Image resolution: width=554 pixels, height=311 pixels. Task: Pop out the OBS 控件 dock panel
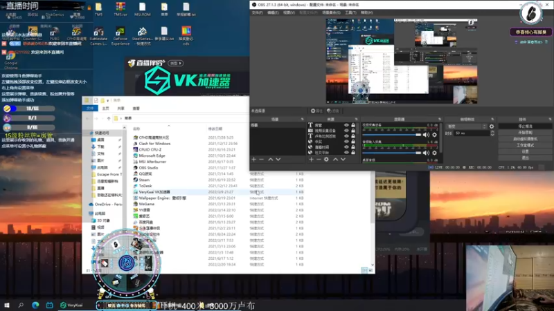pos(550,119)
